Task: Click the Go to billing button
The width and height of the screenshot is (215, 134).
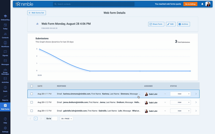Action: (x=190, y=4)
